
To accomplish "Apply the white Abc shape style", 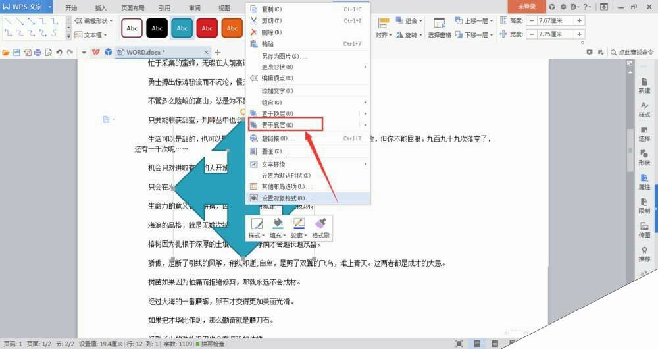I will (132, 28).
